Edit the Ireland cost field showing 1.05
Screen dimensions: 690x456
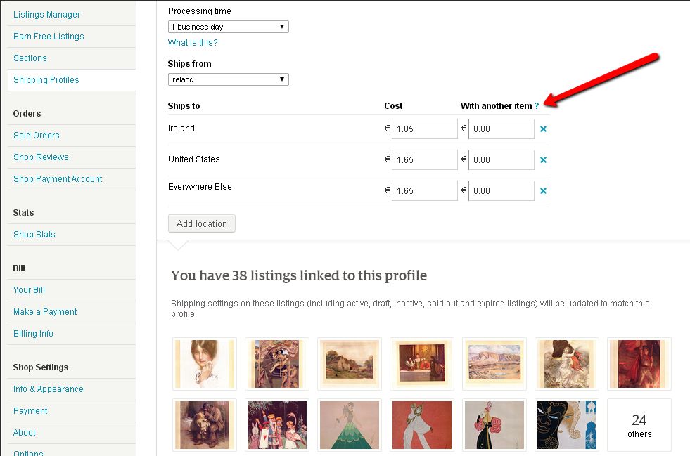coord(425,129)
